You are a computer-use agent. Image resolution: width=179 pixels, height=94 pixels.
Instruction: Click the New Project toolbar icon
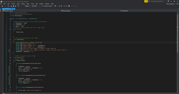(8, 6)
